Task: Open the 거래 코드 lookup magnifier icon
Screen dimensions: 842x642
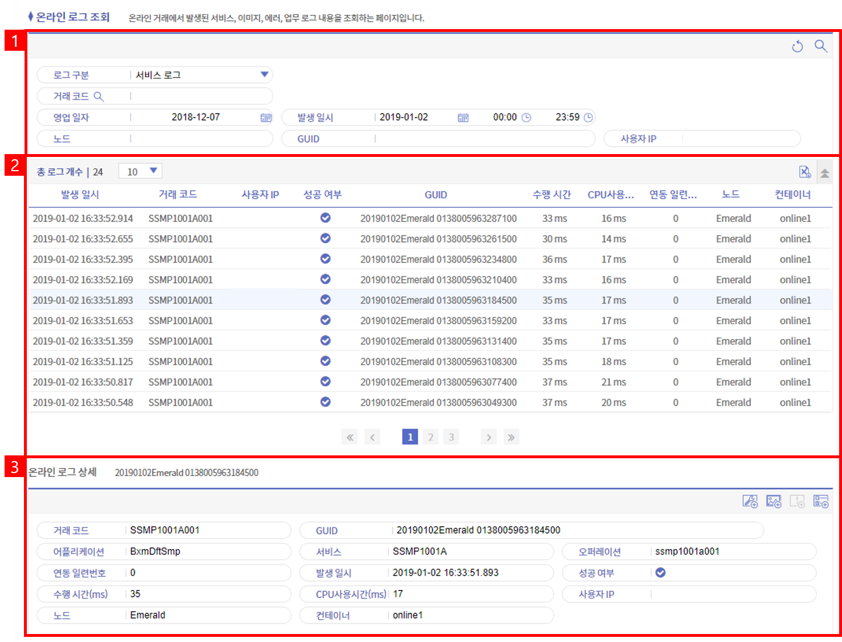Action: pos(99,96)
